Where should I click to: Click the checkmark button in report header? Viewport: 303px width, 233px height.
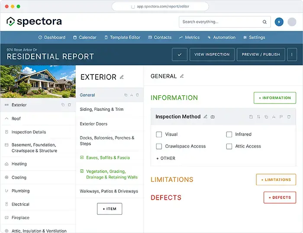(180, 55)
